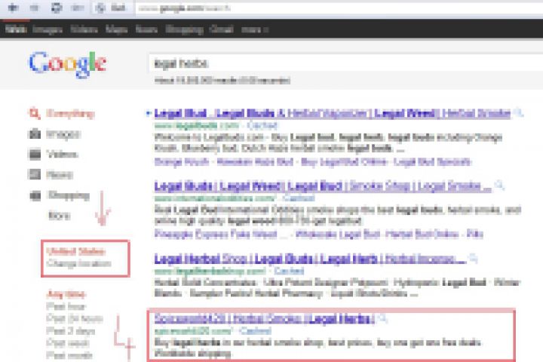The height and width of the screenshot is (362, 543).
Task: Select News filter in the left sidebar
Action: pos(51,174)
